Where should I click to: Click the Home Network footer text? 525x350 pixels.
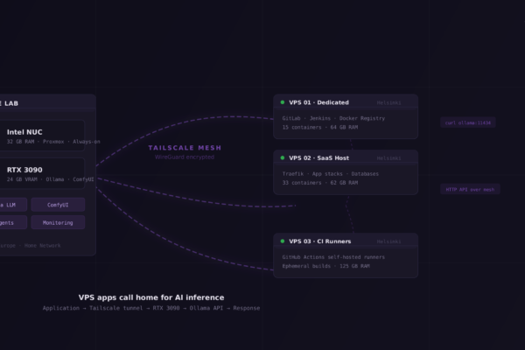click(43, 246)
